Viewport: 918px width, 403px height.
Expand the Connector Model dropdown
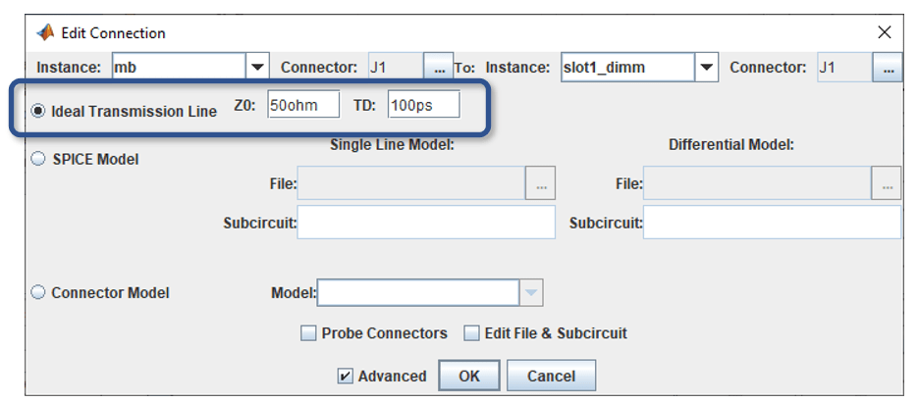click(530, 292)
